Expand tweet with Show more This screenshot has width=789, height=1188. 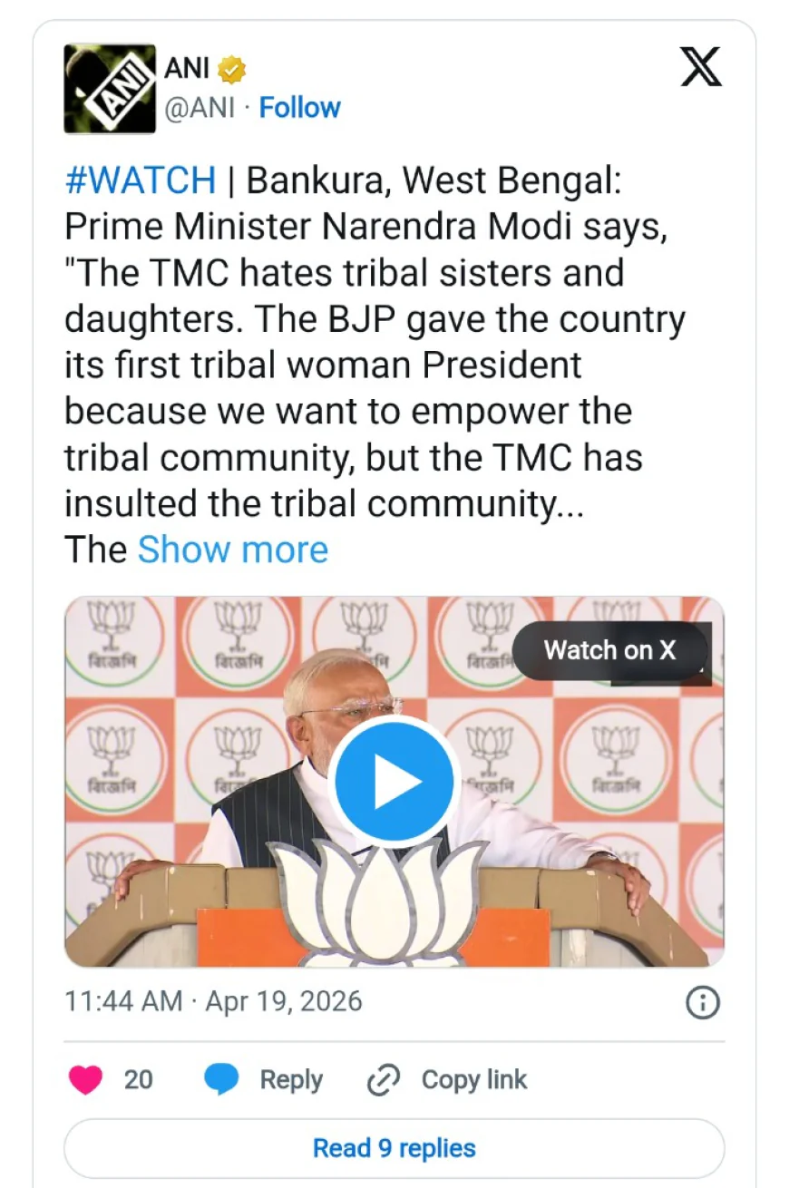point(232,550)
